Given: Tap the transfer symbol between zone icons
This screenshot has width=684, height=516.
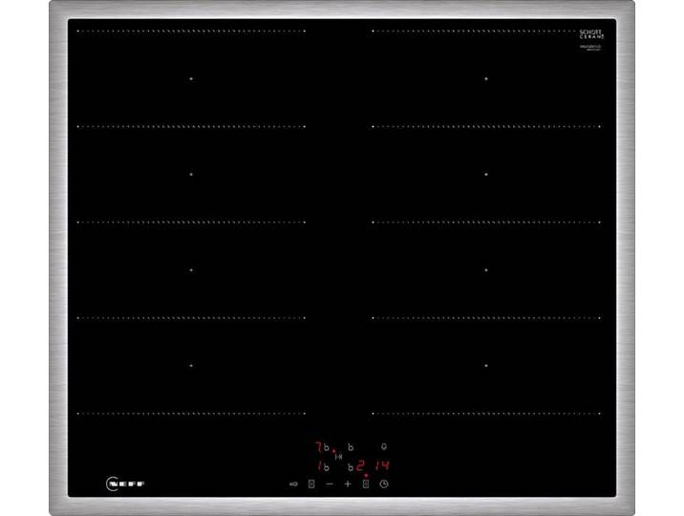Looking at the screenshot, I should pyautogui.click(x=338, y=457).
